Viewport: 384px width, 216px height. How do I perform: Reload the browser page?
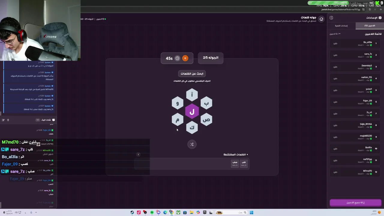click(370, 9)
